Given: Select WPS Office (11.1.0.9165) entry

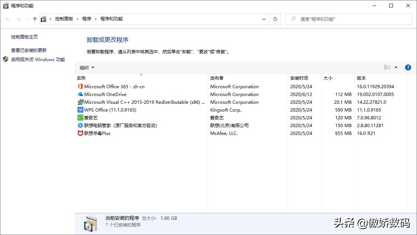Looking at the screenshot, I should 110,110.
